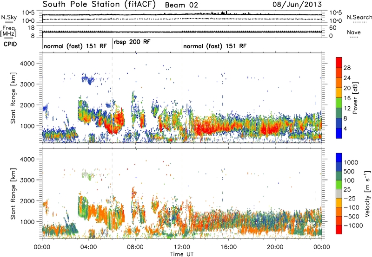Click velocity panel 'Slant Range [km]' label

point(13,193)
